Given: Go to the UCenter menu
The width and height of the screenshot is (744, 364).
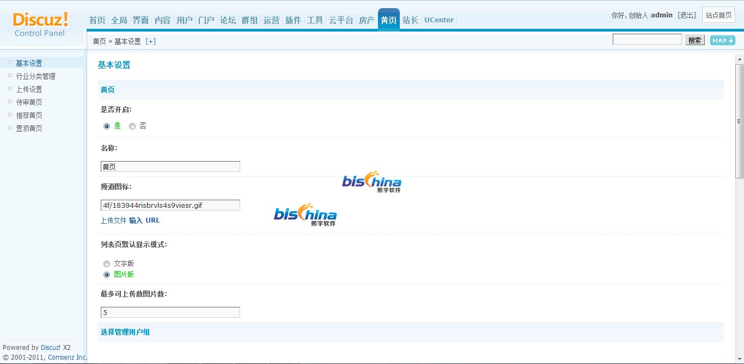Looking at the screenshot, I should coord(439,20).
